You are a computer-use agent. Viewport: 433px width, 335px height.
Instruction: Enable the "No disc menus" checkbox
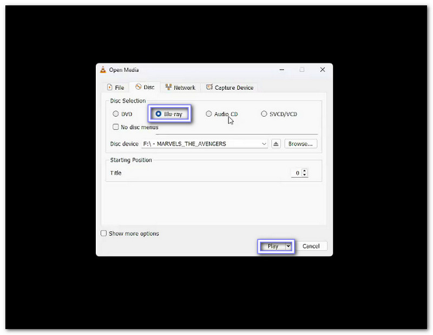point(116,126)
